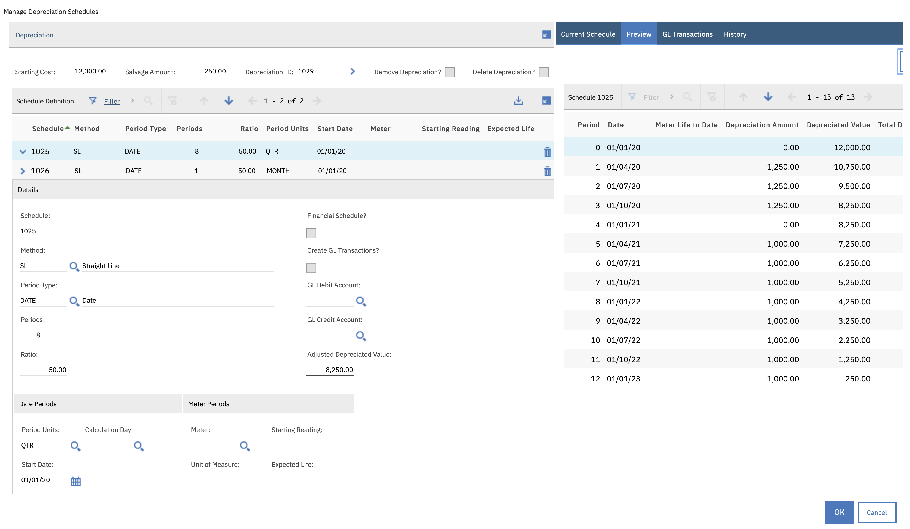Open GL Debit Account lookup
The image size is (910, 529).
tap(361, 301)
